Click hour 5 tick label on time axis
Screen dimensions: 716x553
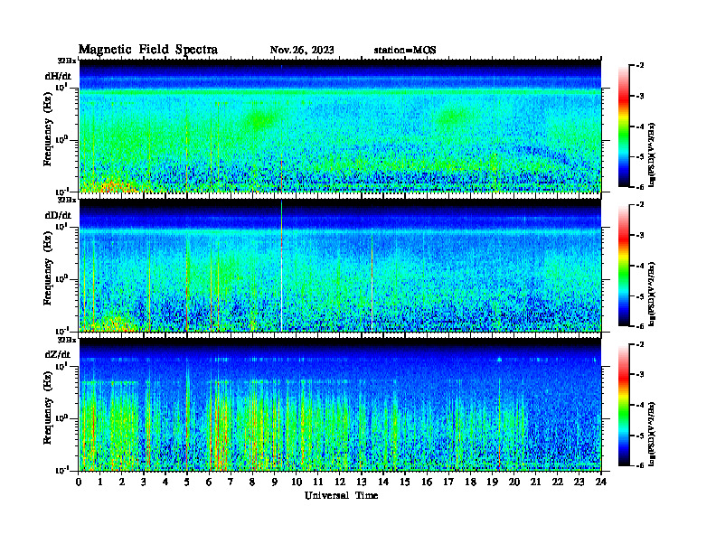tap(187, 483)
